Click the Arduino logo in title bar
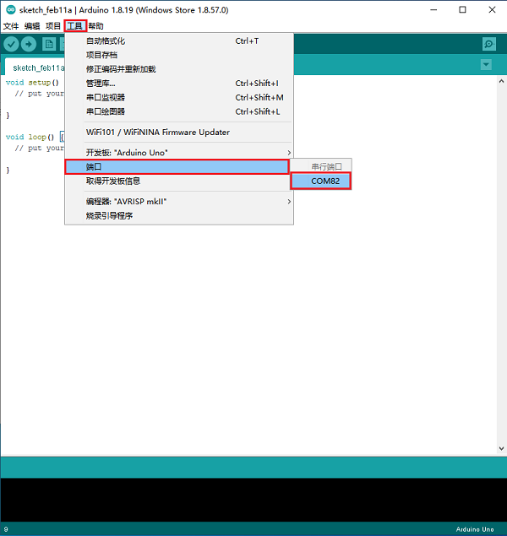507x536 pixels. pos(11,10)
